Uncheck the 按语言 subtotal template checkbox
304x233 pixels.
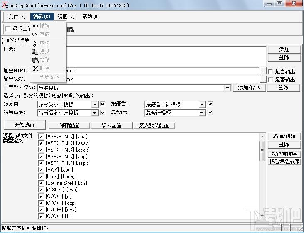(x=210, y=104)
